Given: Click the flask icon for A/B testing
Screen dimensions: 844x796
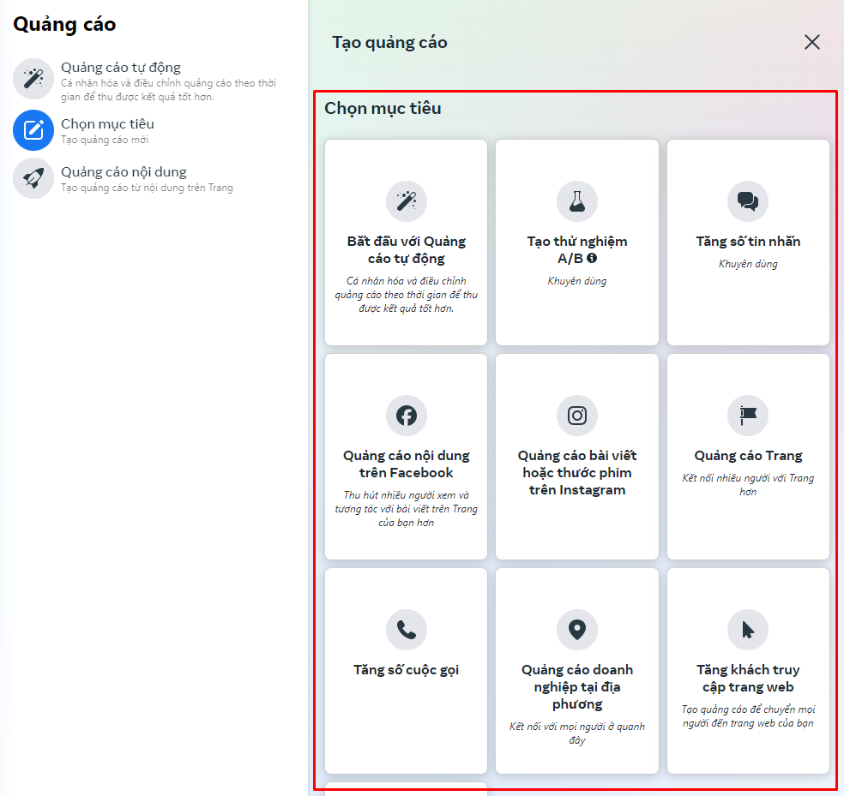Looking at the screenshot, I should pos(577,201).
